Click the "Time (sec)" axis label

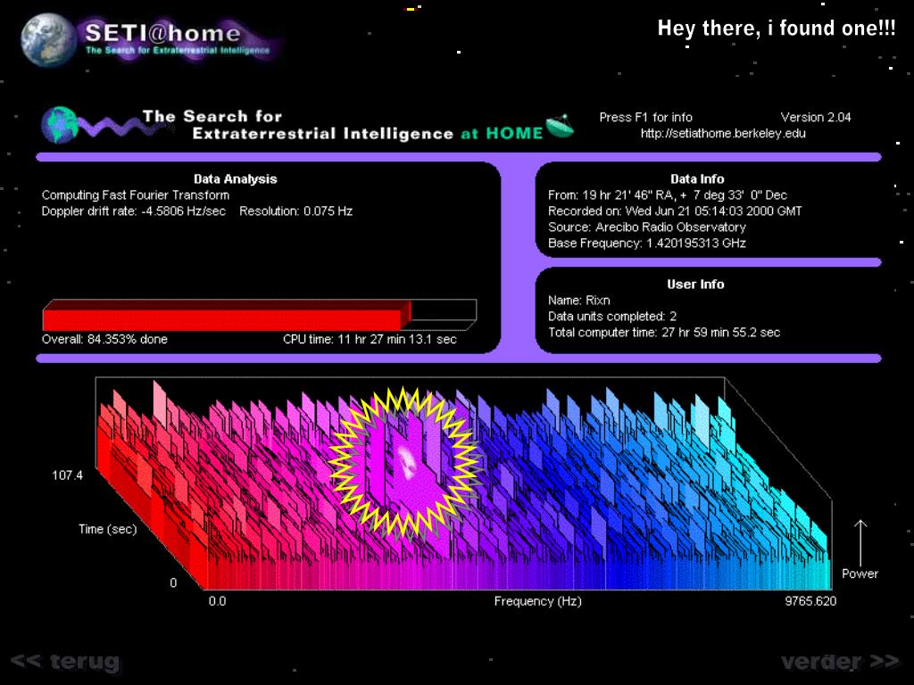[x=107, y=529]
